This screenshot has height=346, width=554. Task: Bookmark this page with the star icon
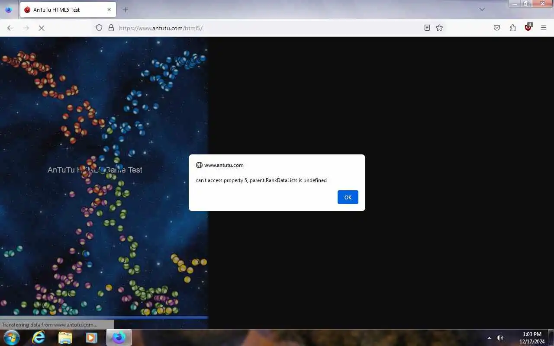(439, 28)
